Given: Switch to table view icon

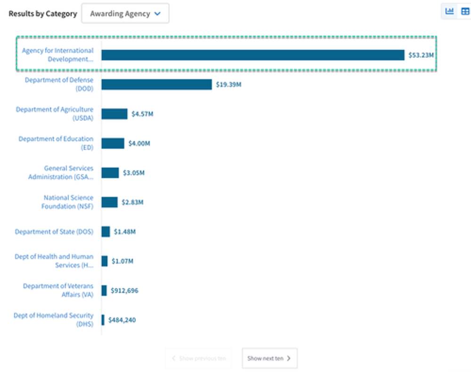Looking at the screenshot, I should [465, 11].
